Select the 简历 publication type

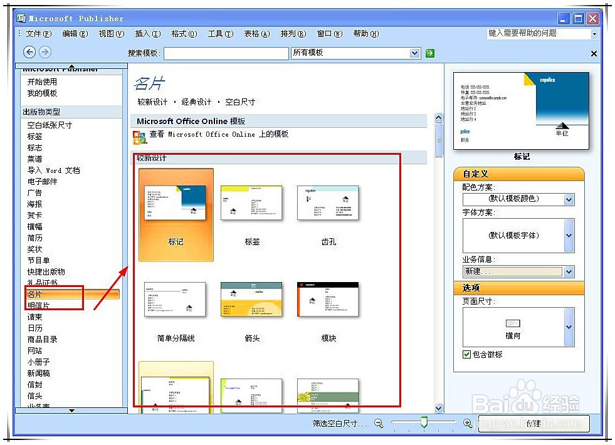tap(34, 238)
